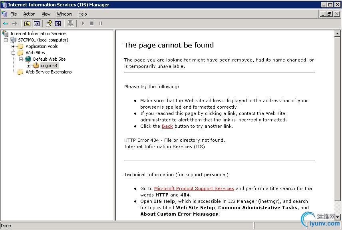The image size is (342, 230).
Task: Follow the Back link in error page
Action: (167, 126)
